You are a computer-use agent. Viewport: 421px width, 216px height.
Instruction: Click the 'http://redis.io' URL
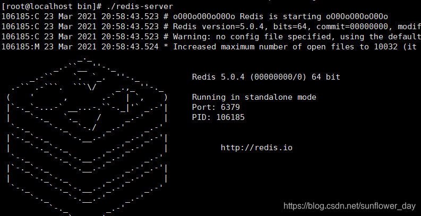tap(256, 148)
